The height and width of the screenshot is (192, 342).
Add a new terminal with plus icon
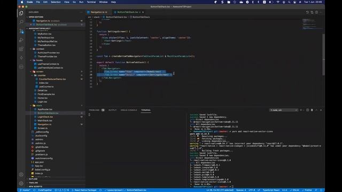pos(301,110)
